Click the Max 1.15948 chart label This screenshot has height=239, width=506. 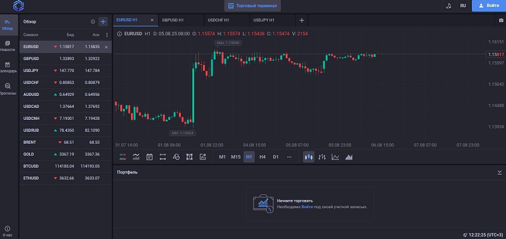click(228, 43)
